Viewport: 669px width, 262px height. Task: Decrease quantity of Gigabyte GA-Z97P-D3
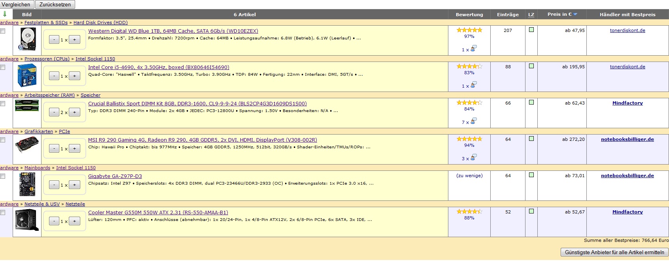pyautogui.click(x=54, y=185)
